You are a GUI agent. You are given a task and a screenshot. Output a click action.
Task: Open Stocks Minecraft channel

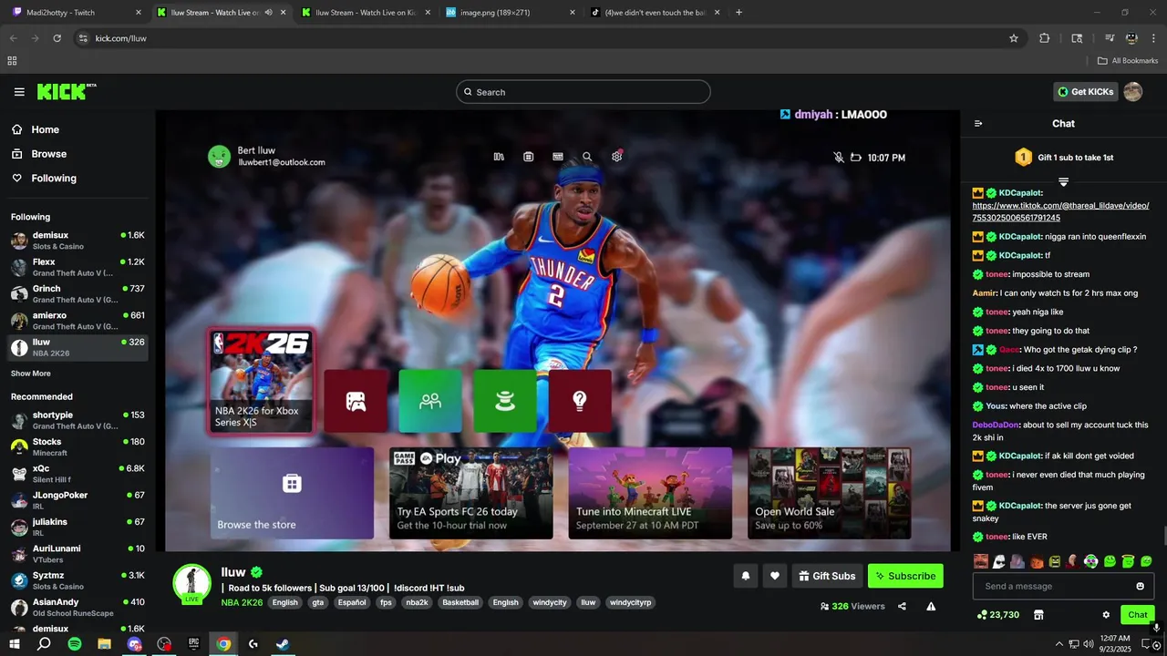[x=77, y=446]
